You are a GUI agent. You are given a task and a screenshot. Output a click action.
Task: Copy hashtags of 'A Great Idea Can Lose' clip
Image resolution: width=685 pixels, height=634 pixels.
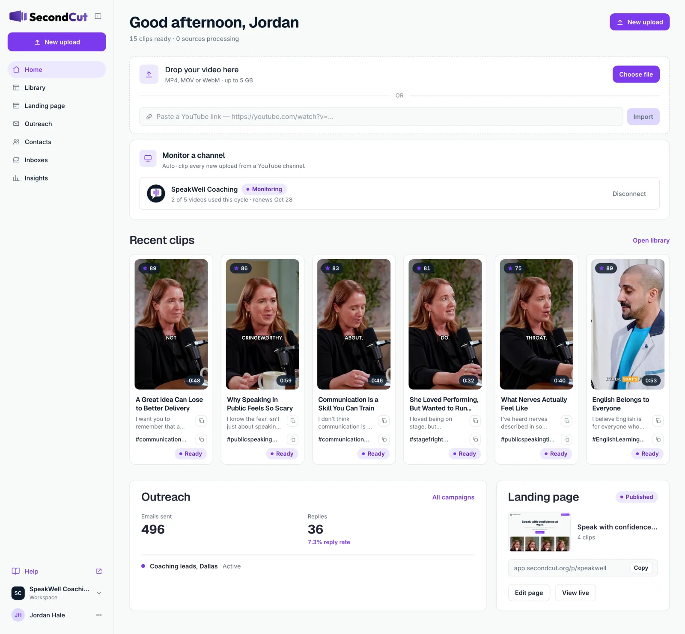(201, 439)
